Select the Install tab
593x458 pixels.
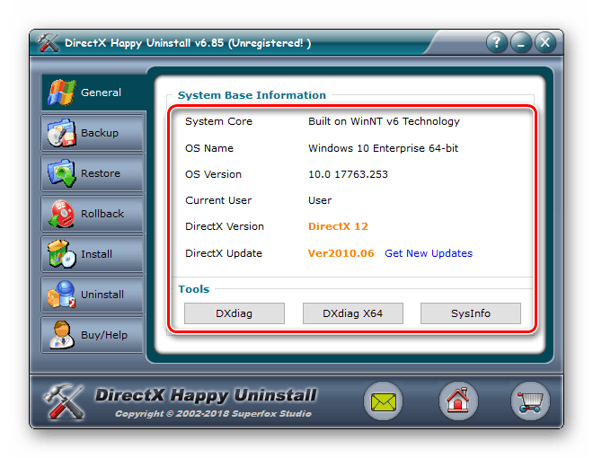pos(92,254)
